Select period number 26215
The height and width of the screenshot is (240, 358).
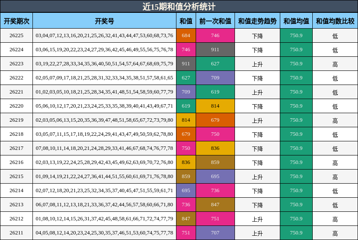pyautogui.click(x=16, y=176)
